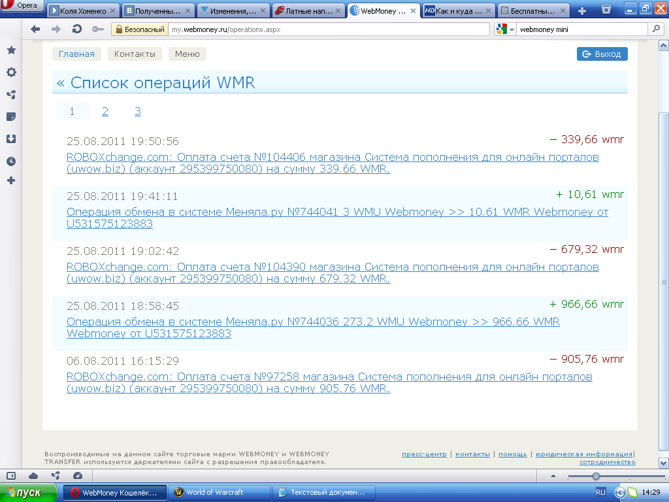Click the page scrollbar down arrow
The image size is (669, 502).
[664, 463]
